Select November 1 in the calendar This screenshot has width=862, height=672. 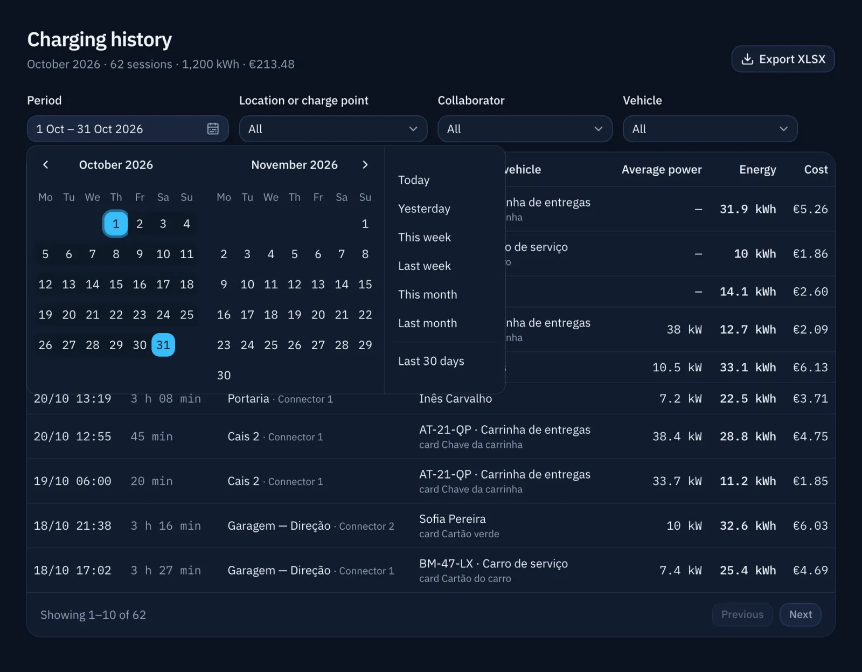click(365, 224)
